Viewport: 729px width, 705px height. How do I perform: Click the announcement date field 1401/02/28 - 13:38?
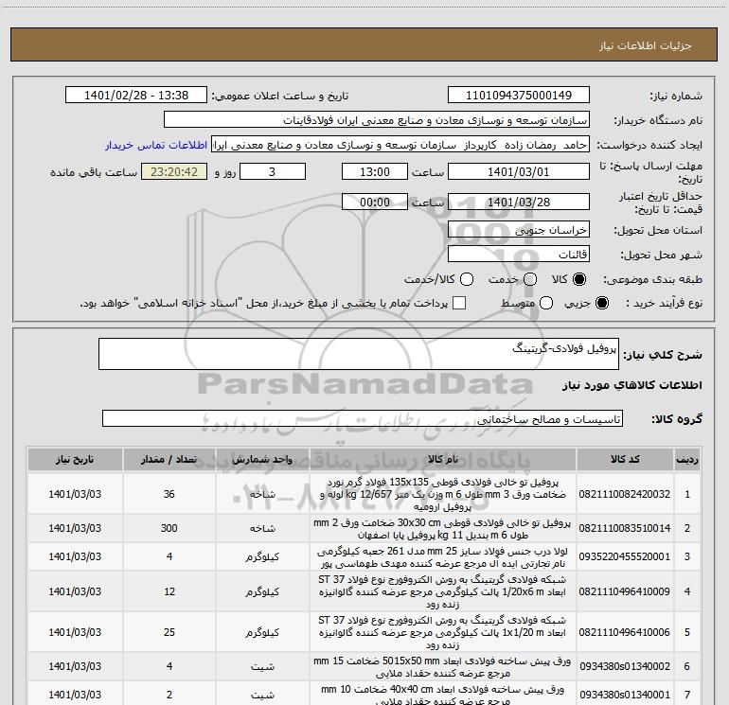(x=136, y=96)
